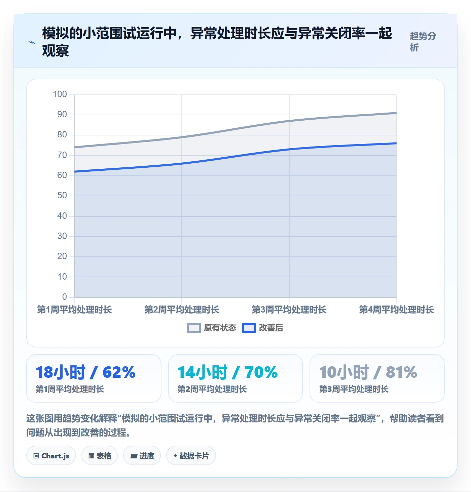Click the y-axis value 80
Image resolution: width=471 pixels, height=492 pixels.
pyautogui.click(x=62, y=135)
